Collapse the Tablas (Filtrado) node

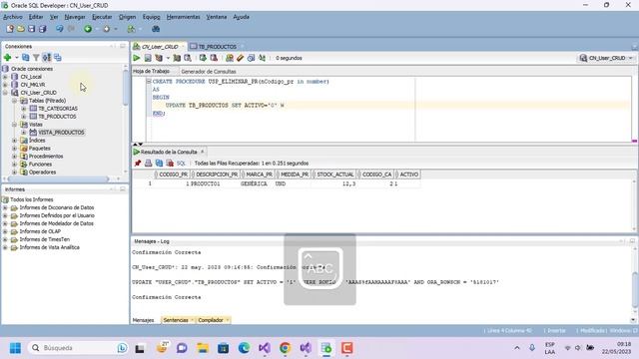coord(15,101)
